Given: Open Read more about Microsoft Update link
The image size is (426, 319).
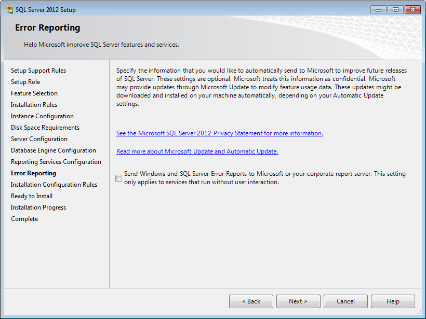Looking at the screenshot, I should [197, 151].
